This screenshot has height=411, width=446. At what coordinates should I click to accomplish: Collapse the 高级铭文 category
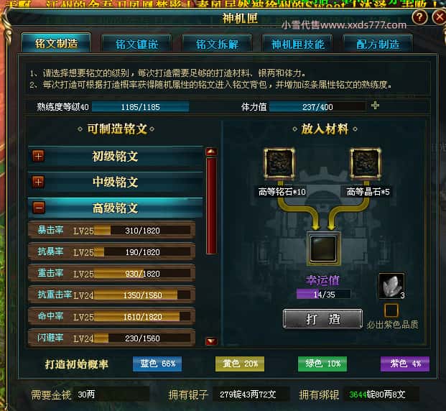[38, 208]
